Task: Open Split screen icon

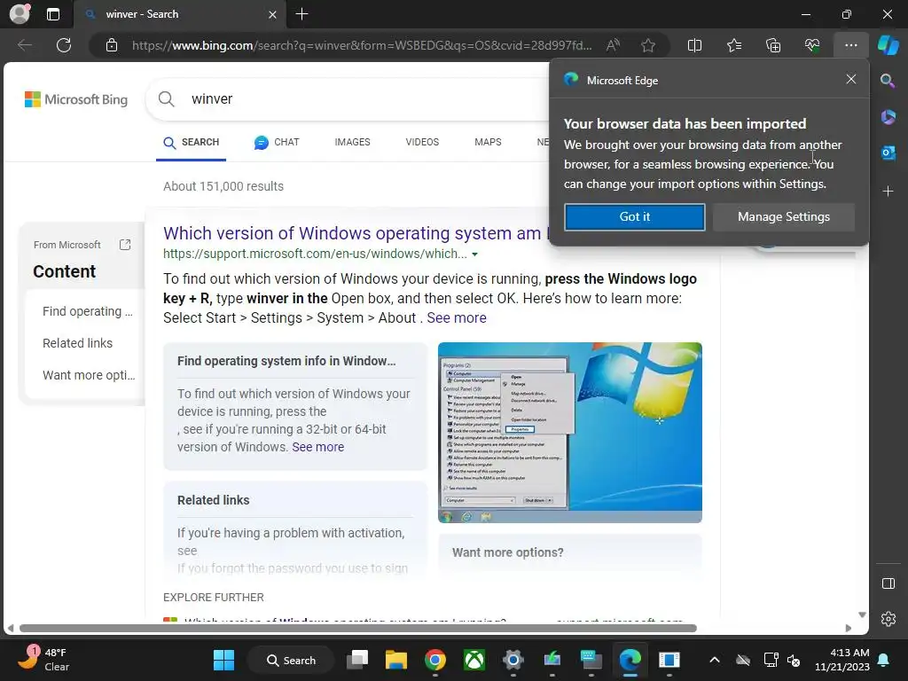Action: (x=694, y=45)
